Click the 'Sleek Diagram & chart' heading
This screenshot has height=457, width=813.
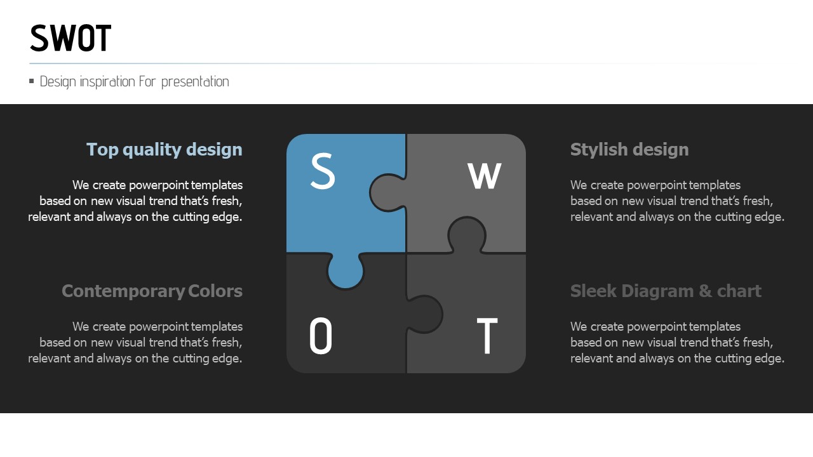[666, 291]
